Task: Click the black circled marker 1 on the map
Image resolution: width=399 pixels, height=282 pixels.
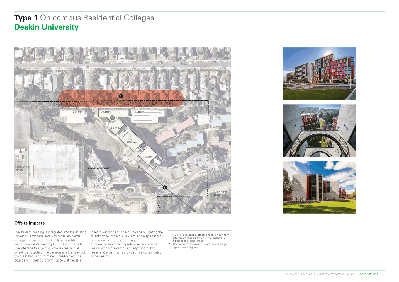Action: point(121,96)
